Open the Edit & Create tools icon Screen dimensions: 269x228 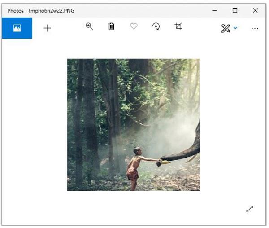(226, 28)
